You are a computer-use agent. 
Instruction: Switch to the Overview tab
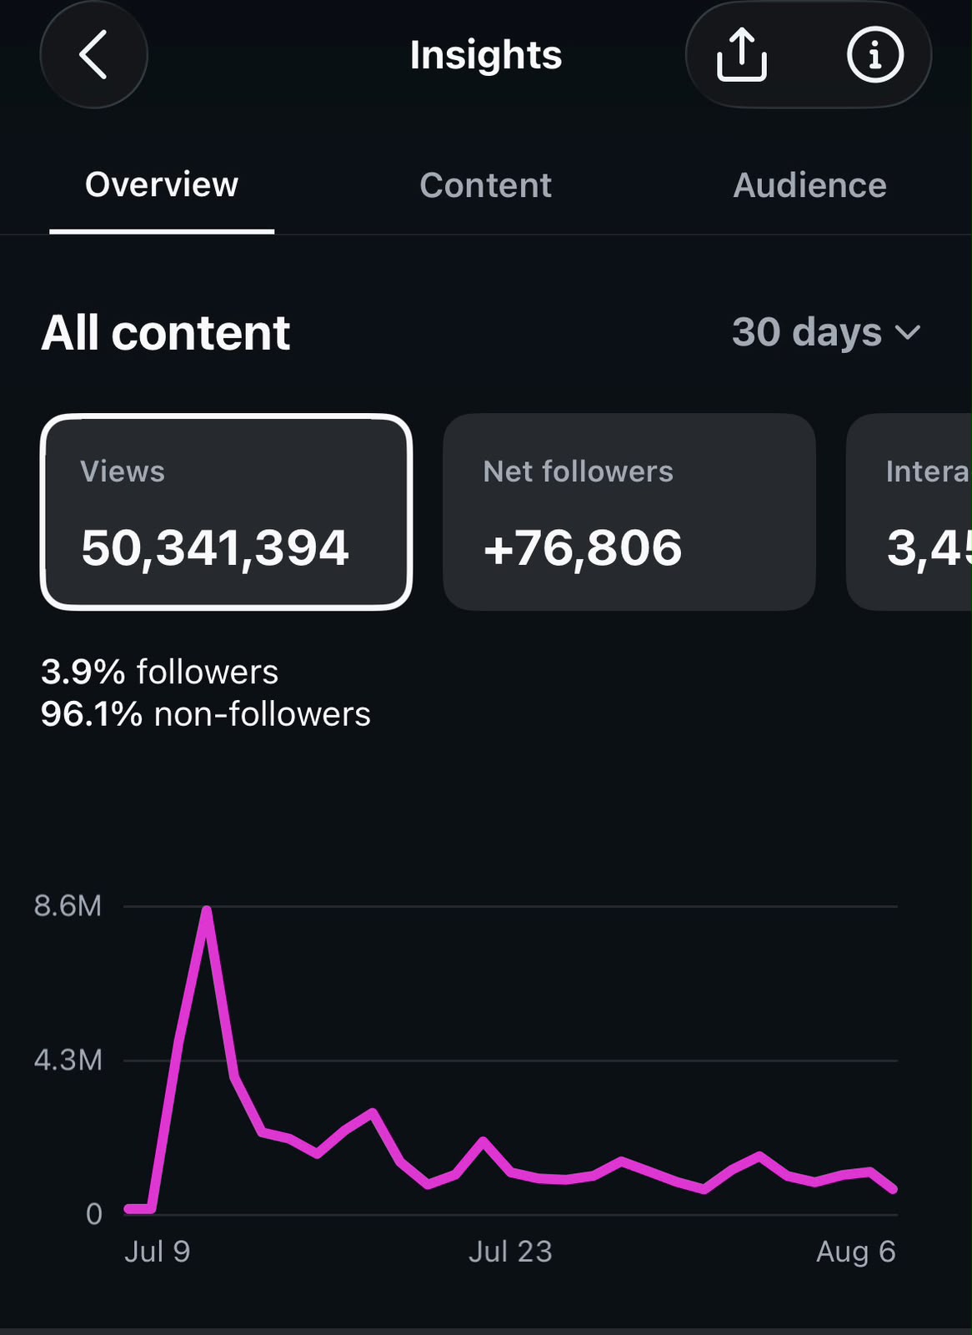[162, 185]
